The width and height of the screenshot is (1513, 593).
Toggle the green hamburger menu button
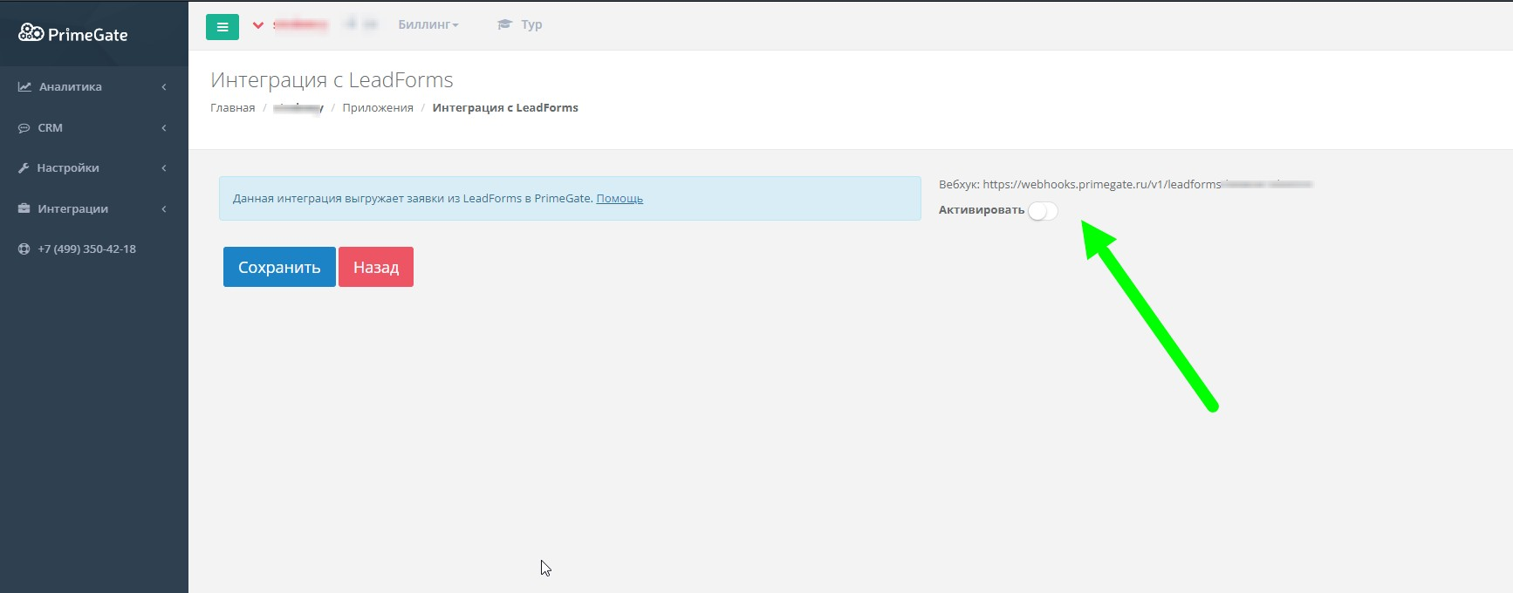click(222, 27)
